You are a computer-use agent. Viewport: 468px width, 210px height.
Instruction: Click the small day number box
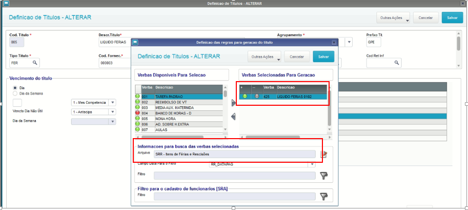point(17,103)
